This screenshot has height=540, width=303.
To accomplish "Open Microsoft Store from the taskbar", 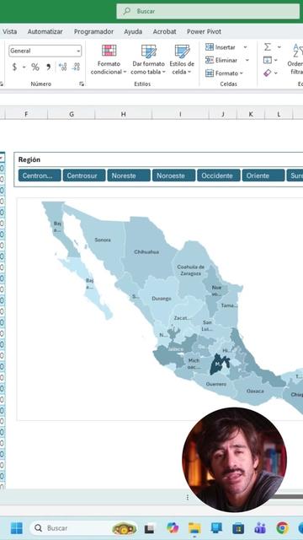I will (x=238, y=528).
